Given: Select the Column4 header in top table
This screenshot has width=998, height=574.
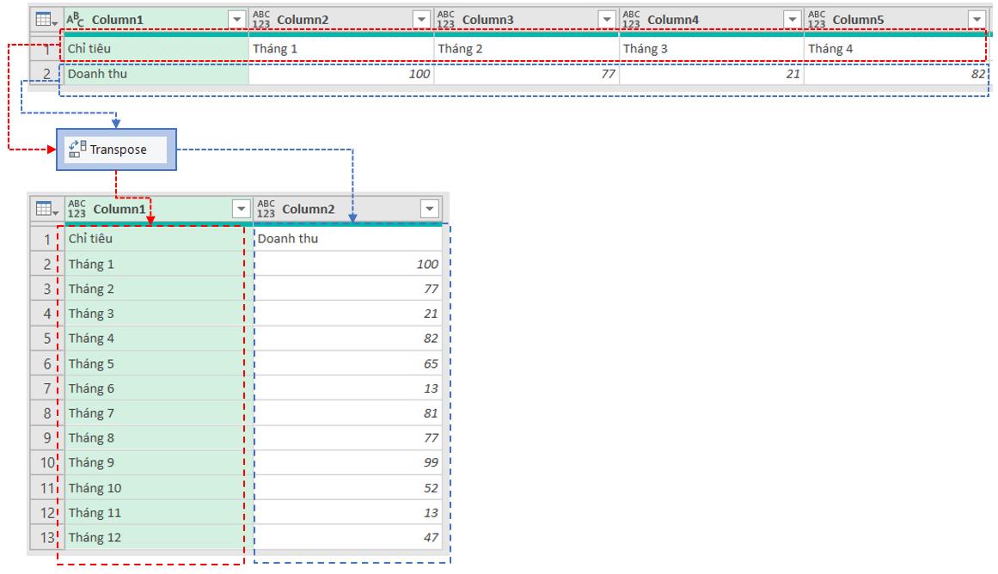Looking at the screenshot, I should (711, 20).
